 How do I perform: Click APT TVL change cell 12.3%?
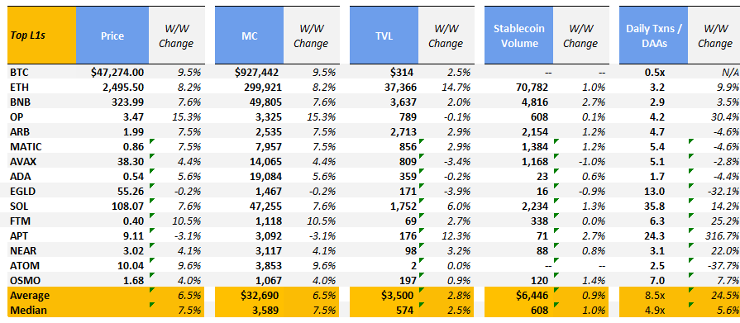(x=457, y=236)
